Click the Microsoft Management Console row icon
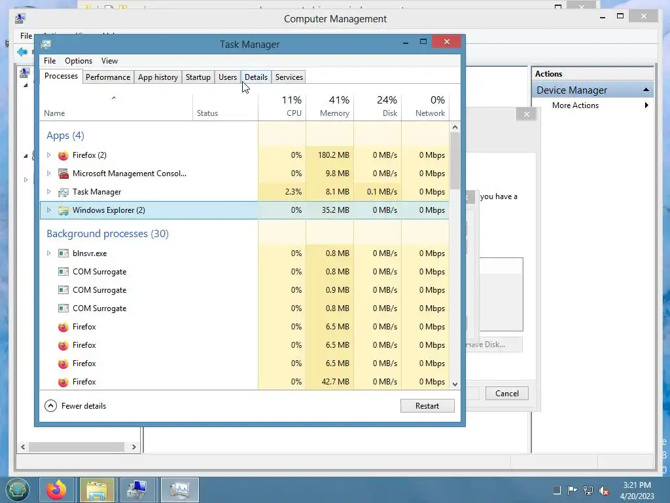This screenshot has width=670, height=503. coord(63,174)
